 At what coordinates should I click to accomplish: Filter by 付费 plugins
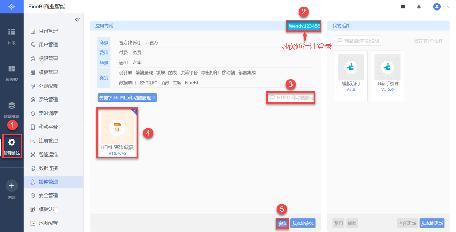tap(123, 53)
